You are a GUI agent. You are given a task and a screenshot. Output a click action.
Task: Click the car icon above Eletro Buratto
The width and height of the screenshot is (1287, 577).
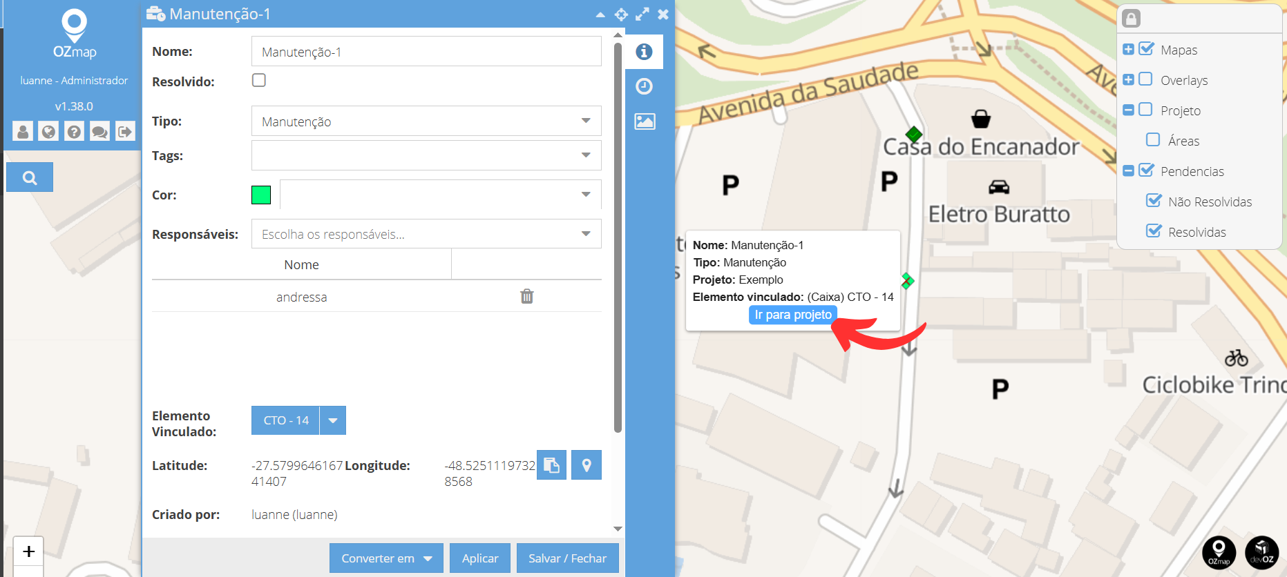click(x=999, y=187)
